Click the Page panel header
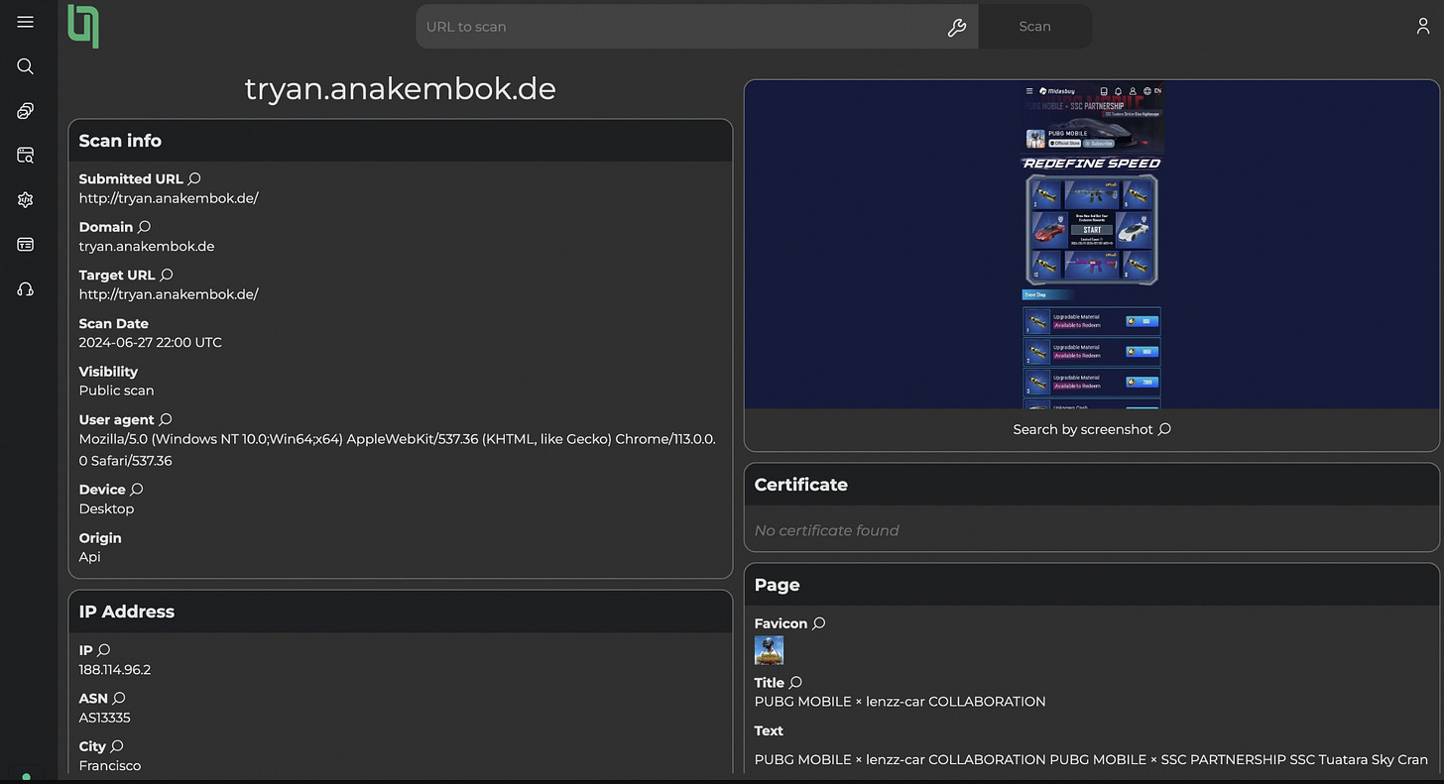 coord(1091,585)
